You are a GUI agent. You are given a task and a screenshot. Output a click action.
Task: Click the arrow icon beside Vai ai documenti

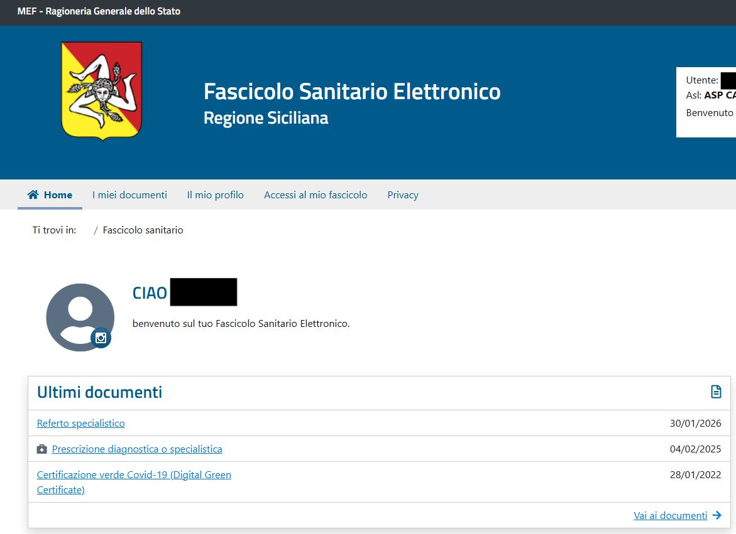click(716, 515)
